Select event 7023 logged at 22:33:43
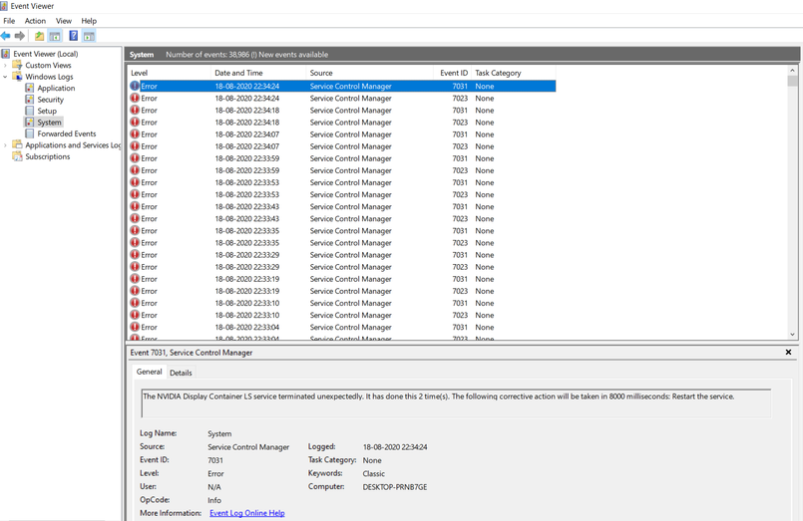The height and width of the screenshot is (521, 803). (x=341, y=218)
